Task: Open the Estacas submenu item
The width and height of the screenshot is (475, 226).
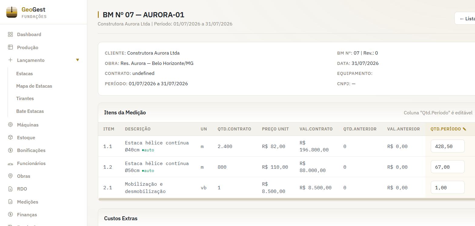Action: 25,74
